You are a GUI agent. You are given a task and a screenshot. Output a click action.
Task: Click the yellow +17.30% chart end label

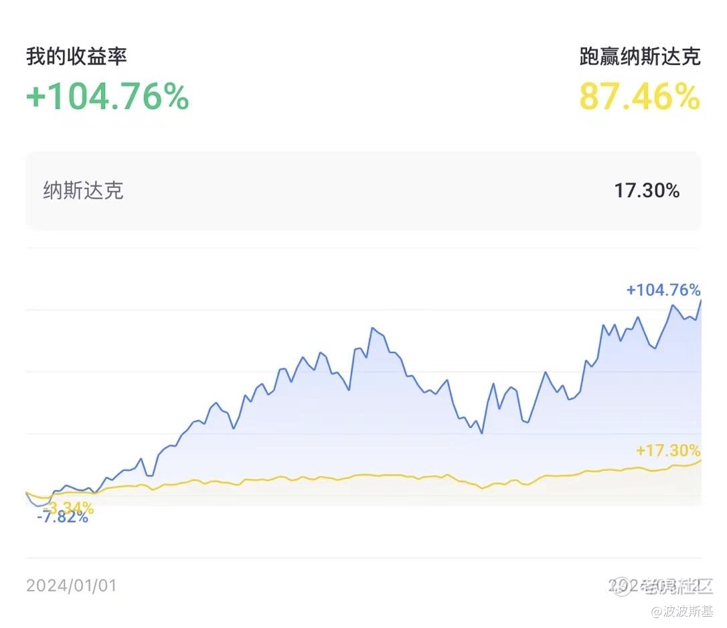pyautogui.click(x=668, y=450)
